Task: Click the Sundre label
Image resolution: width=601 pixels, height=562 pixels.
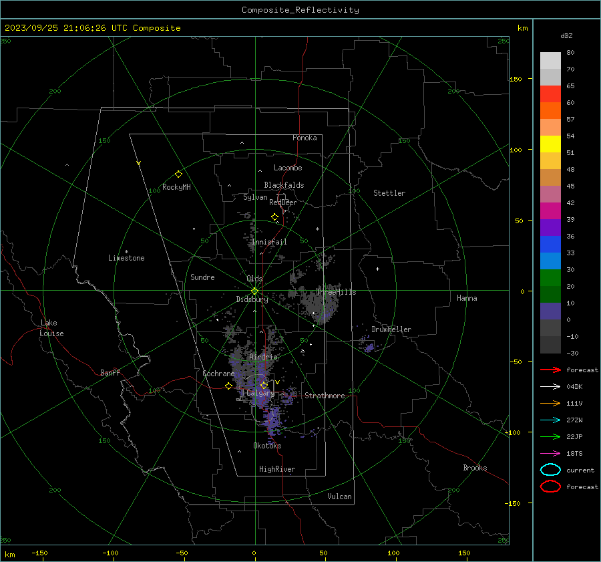Action: pos(202,277)
